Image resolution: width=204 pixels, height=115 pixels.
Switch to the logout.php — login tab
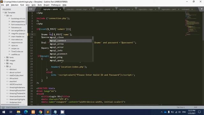[x=146, y=9]
